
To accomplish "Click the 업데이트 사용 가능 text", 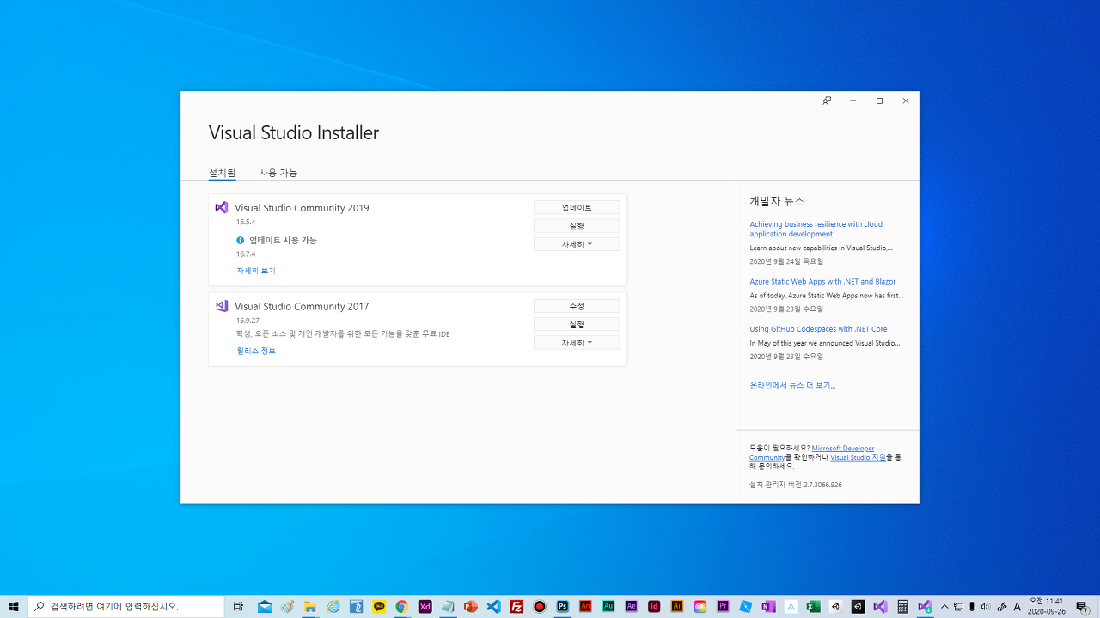I will 283,240.
